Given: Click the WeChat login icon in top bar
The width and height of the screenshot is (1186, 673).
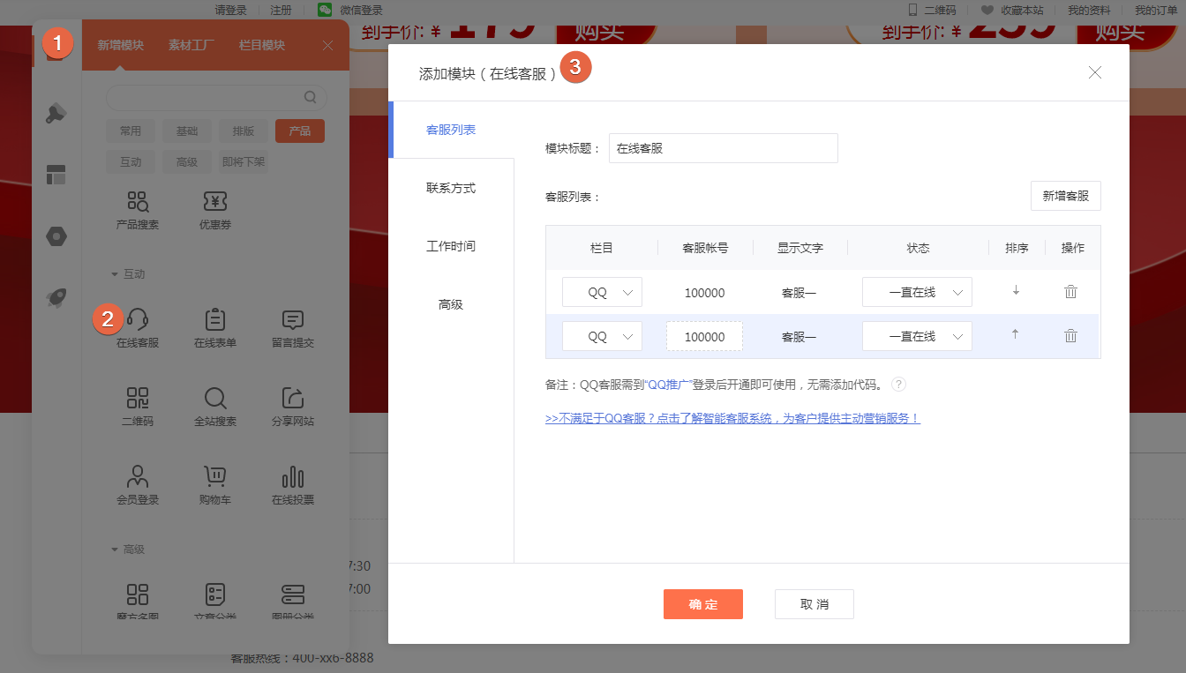Looking at the screenshot, I should pyautogui.click(x=325, y=10).
